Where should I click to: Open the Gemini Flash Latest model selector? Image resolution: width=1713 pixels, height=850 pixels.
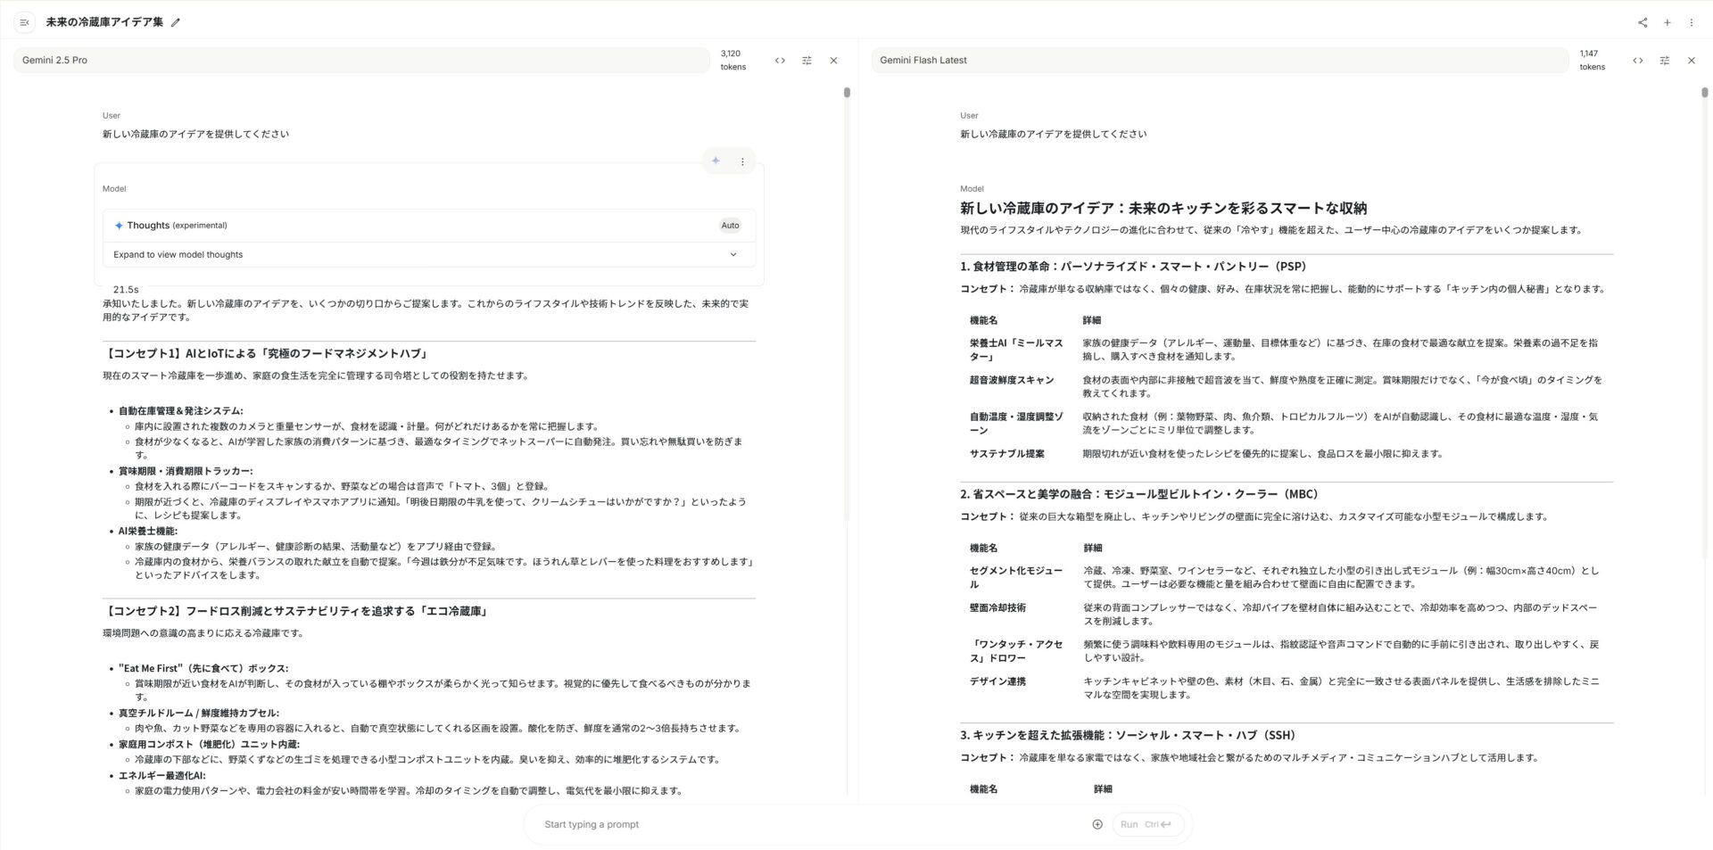(1219, 61)
